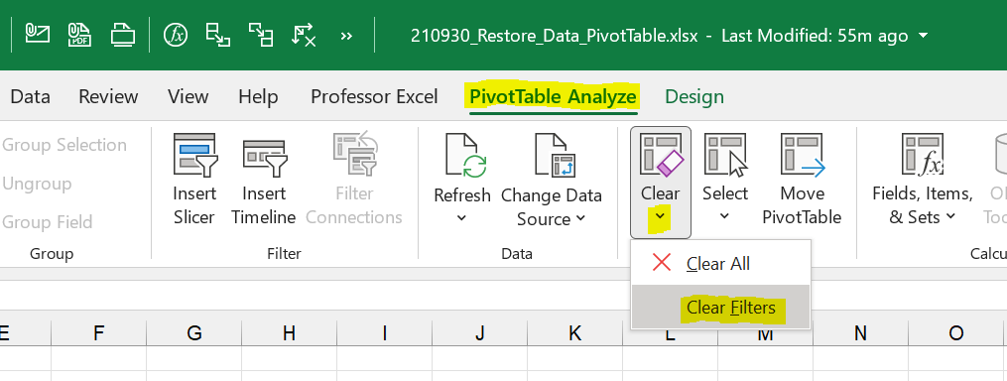Screen dimensions: 1007x381
Task: Expand the Fields, Items, & Sets dropdown arrow
Action: click(950, 217)
